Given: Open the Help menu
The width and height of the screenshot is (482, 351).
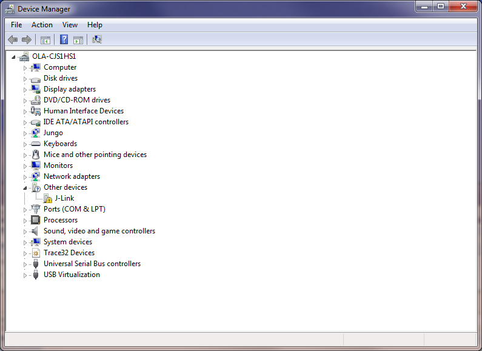Looking at the screenshot, I should point(95,25).
